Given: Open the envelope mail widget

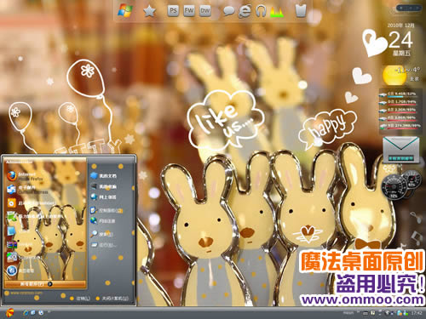Looking at the screenshot, I should 400,150.
